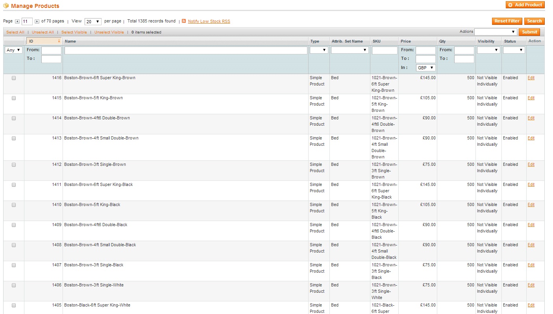The height and width of the screenshot is (314, 553).
Task: Open the Actions dropdown
Action: pos(495,32)
